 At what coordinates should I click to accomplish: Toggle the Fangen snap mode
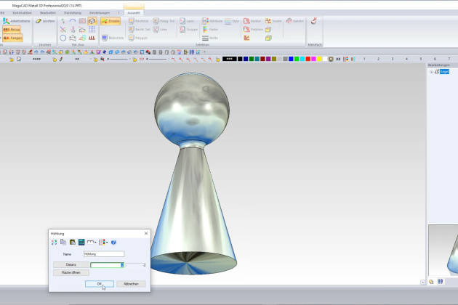(16, 38)
